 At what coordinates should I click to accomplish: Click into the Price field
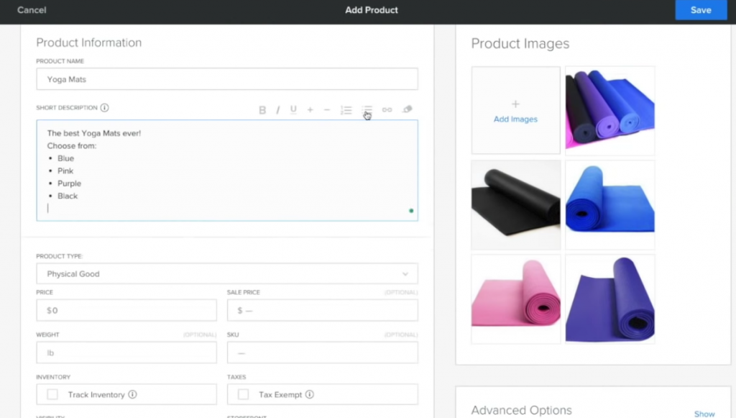126,311
